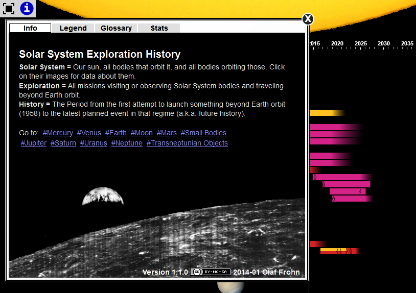This screenshot has height=293, width=416.
Task: Click the #Uranus link
Action: (x=94, y=143)
